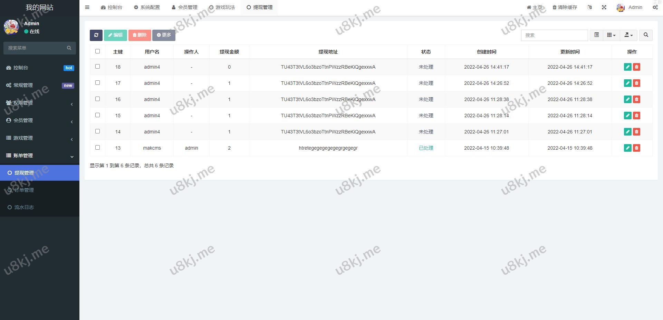This screenshot has width=663, height=320.
Task: Expand the 权限管理 sidebar menu
Action: (40, 103)
